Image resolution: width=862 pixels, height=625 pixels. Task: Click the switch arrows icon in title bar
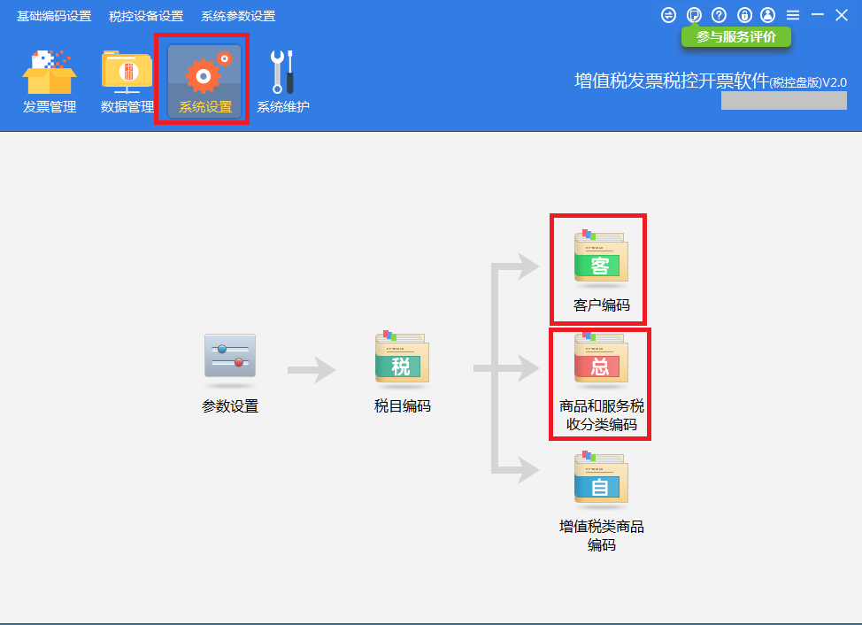[669, 15]
